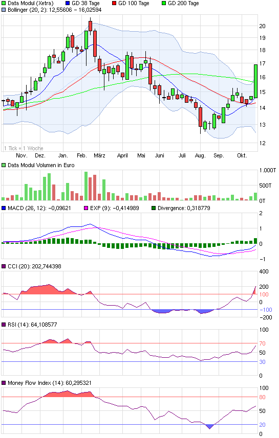
Task: Click the tall green candlestick at far right
Action: click(255, 81)
